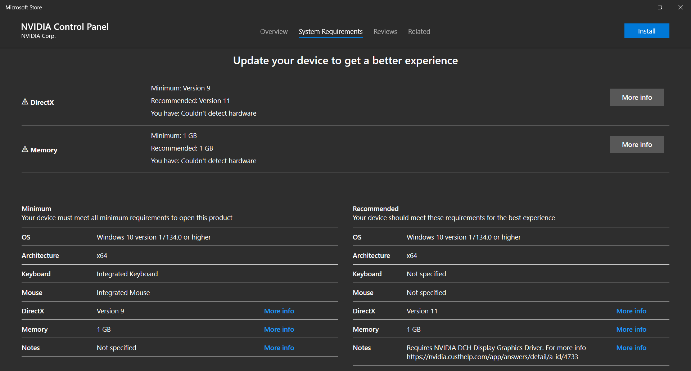Viewport: 691px width, 371px height.
Task: Switch to the Overview tab
Action: point(274,32)
